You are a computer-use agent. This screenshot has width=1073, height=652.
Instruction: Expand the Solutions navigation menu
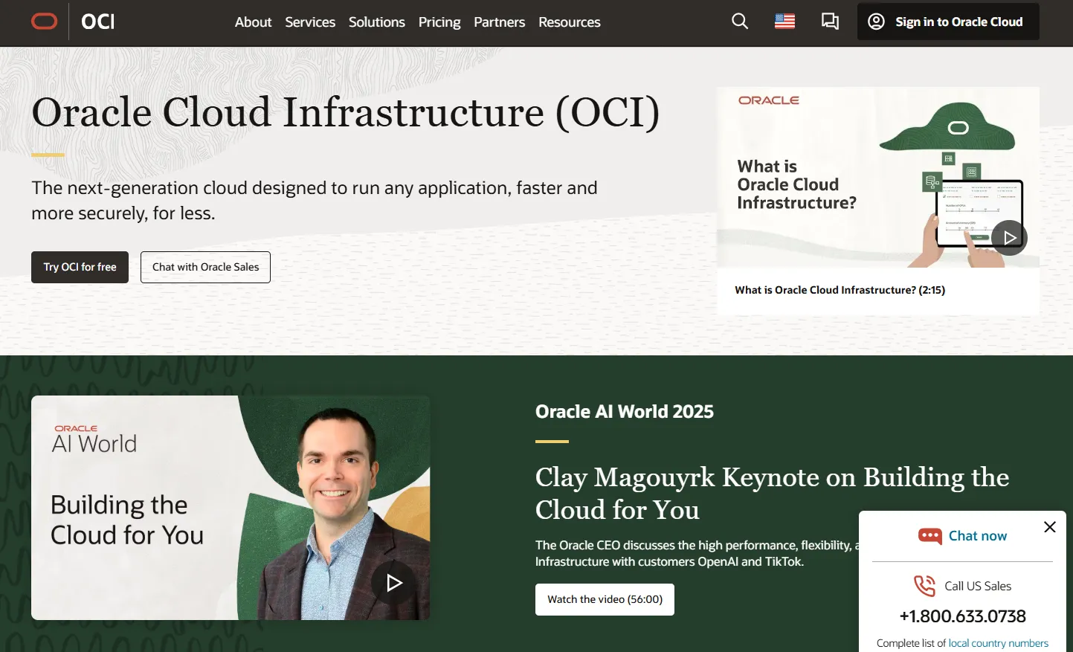click(376, 22)
